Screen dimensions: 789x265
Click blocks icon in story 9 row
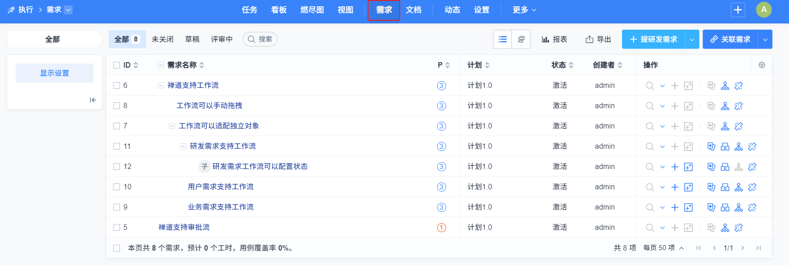725,207
